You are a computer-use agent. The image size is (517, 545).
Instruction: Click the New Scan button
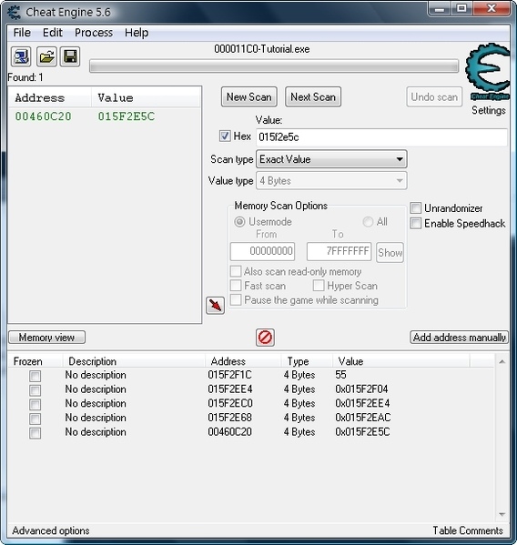(248, 97)
